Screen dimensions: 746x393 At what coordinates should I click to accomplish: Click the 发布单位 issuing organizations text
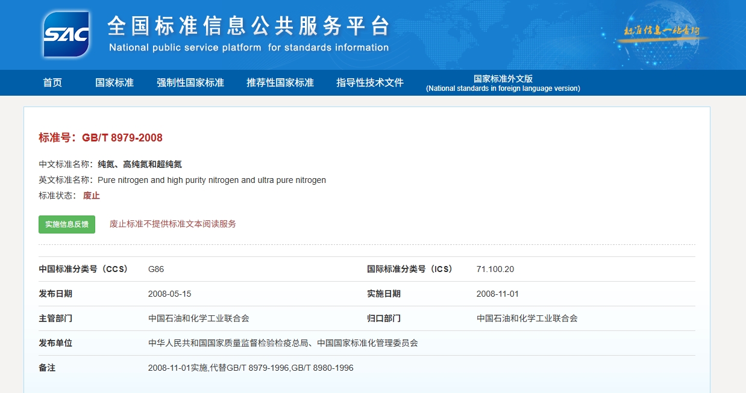click(x=283, y=343)
